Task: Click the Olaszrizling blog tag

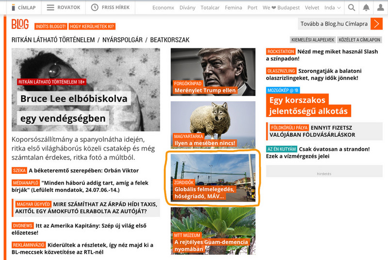Action: [281, 71]
